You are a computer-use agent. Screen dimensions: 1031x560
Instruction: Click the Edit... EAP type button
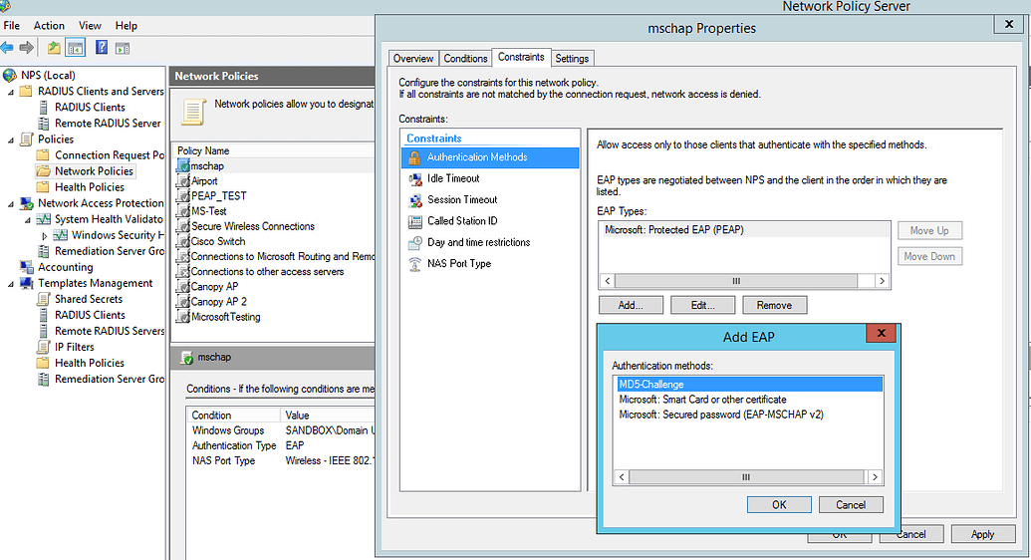pos(703,305)
